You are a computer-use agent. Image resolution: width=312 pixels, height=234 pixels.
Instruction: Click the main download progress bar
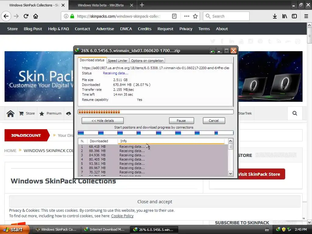pyautogui.click(x=156, y=112)
